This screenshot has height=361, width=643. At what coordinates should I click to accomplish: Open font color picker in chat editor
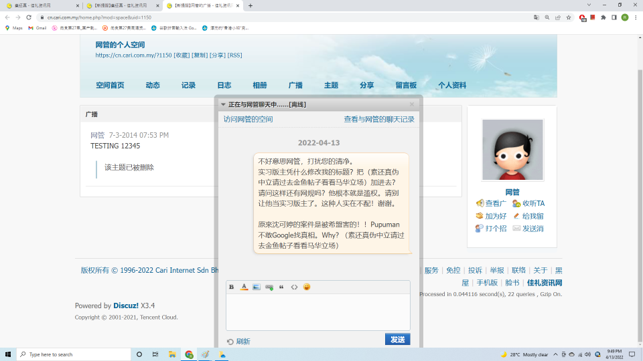click(244, 287)
